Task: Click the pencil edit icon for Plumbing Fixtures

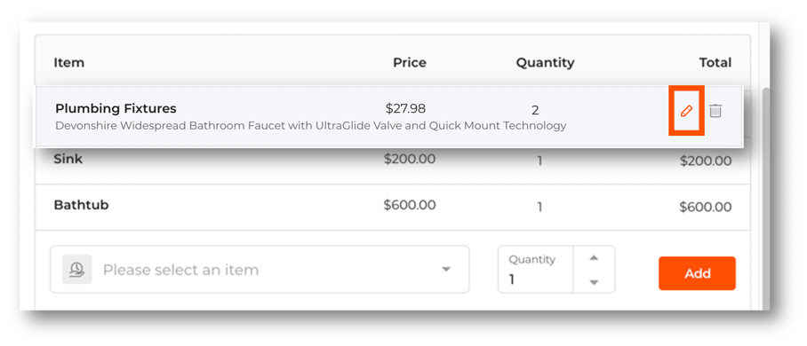Action: pyautogui.click(x=686, y=111)
